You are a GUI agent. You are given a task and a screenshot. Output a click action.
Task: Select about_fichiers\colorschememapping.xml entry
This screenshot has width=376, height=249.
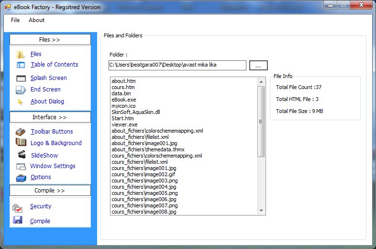[x=157, y=131]
